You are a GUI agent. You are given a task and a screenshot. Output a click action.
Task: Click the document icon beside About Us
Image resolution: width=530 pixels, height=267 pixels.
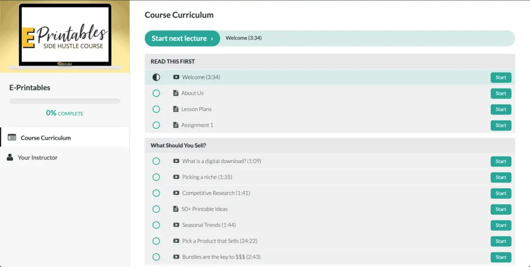[x=175, y=93]
